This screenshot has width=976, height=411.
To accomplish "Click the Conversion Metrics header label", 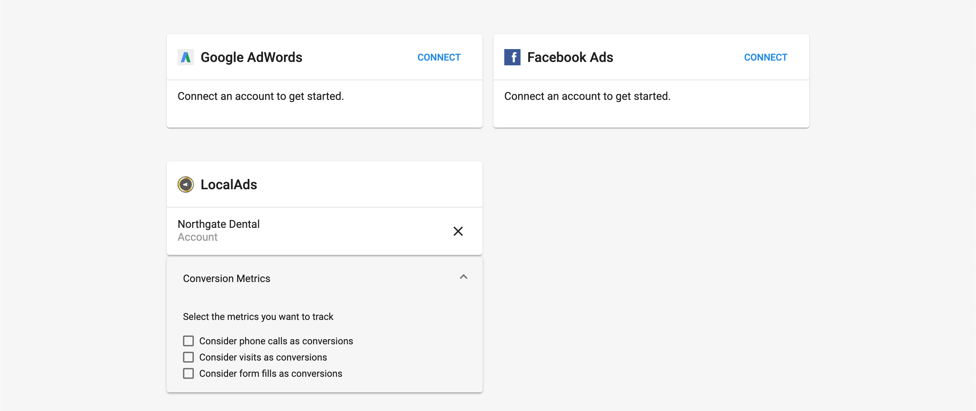I will 227,278.
